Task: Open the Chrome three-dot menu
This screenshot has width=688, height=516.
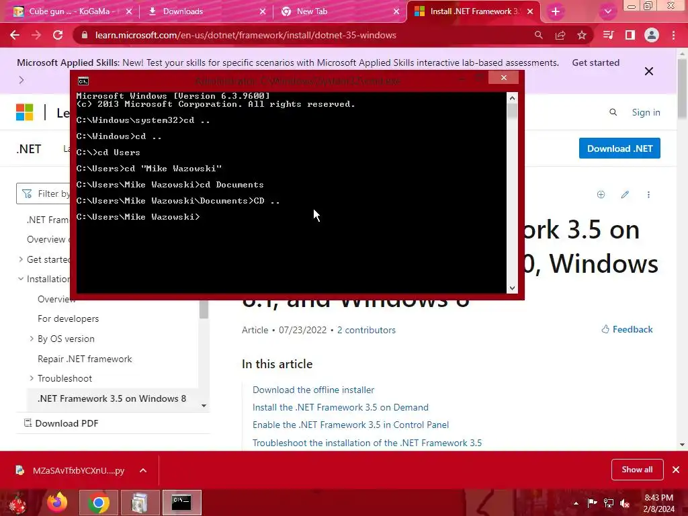Action: coord(673,35)
